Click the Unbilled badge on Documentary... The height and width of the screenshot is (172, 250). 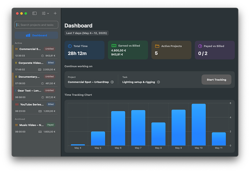click(49, 77)
